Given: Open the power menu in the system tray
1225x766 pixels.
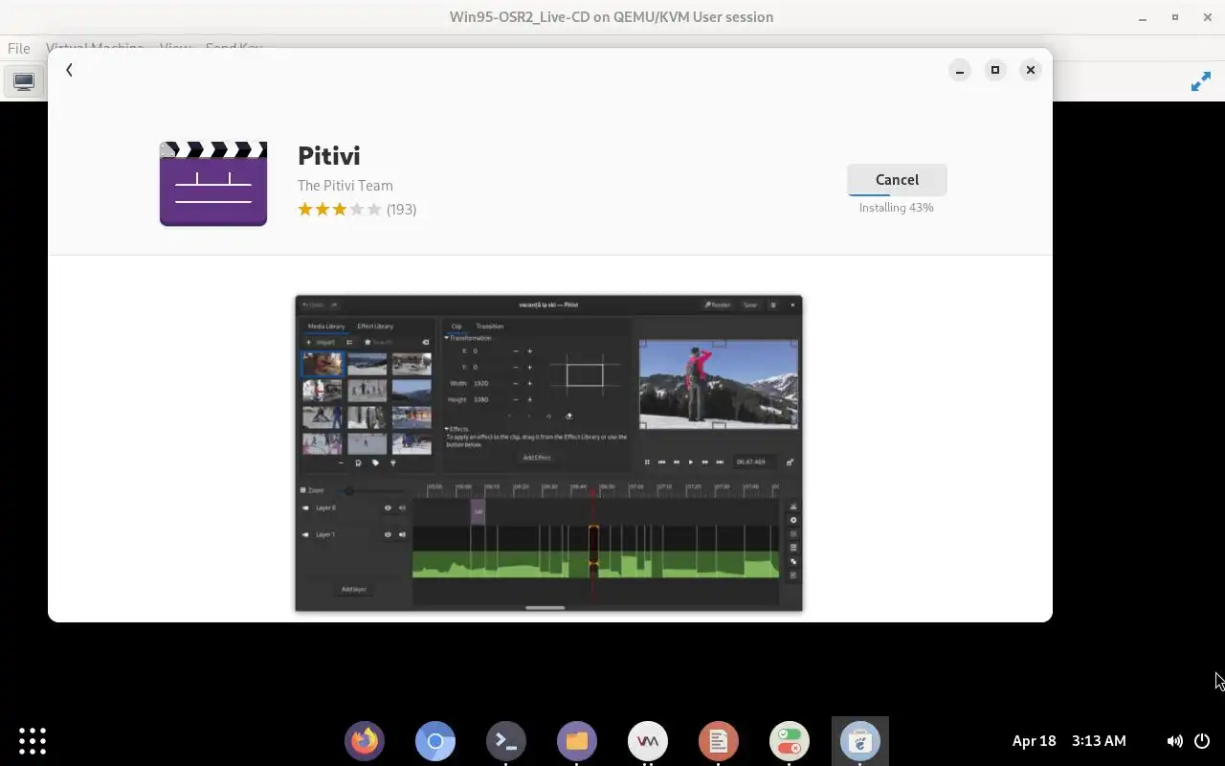Looking at the screenshot, I should [x=1203, y=740].
